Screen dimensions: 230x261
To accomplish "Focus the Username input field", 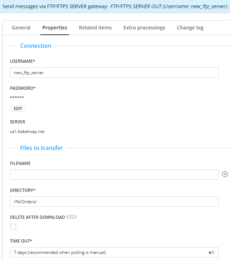I will [x=114, y=73].
